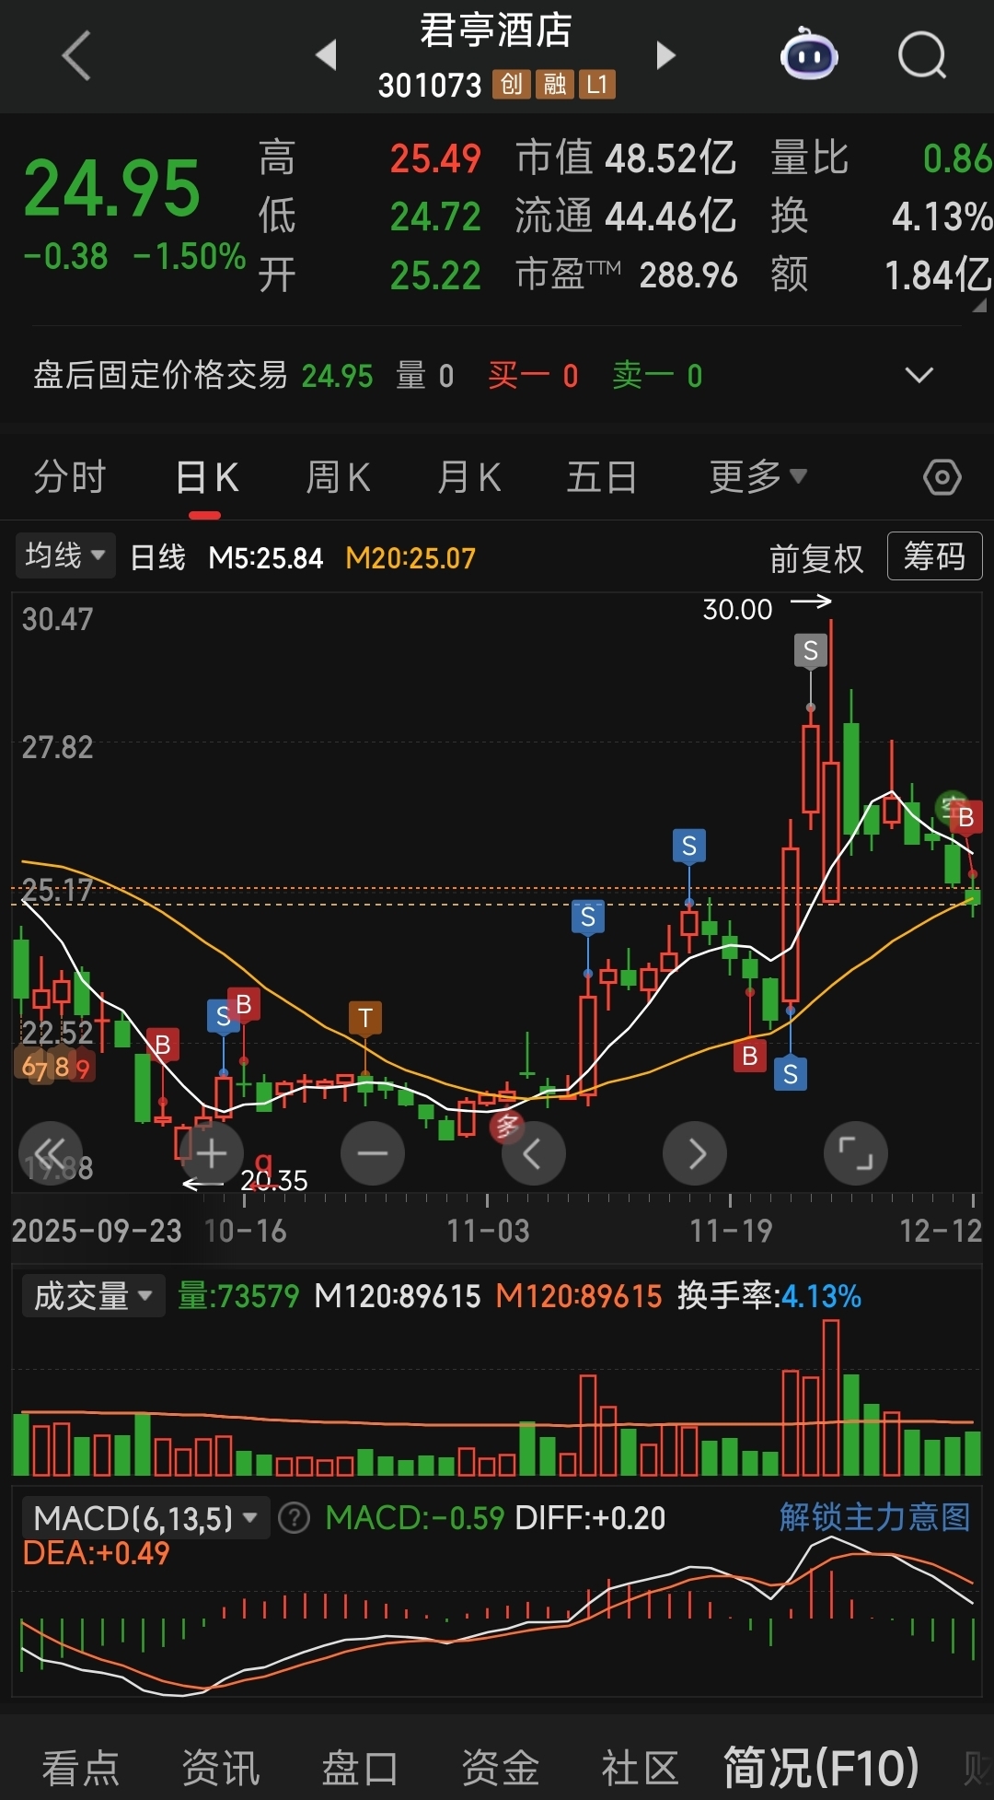Screen dimensions: 994x1800
Task: Toggle 前复权 price adjustment
Action: tap(816, 558)
